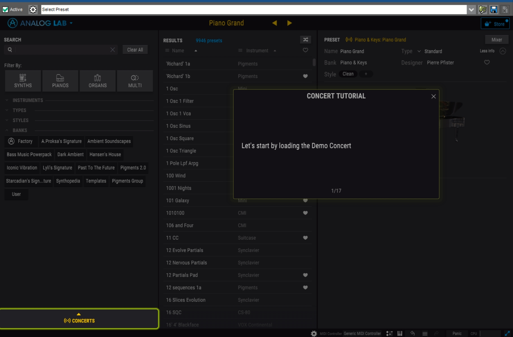Filter by Synths category
This screenshot has height=337, width=513.
(x=23, y=81)
